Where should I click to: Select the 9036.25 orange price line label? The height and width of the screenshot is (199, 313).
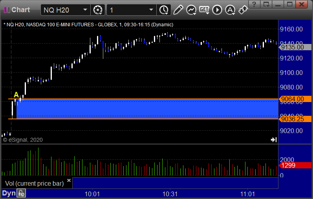point(295,119)
